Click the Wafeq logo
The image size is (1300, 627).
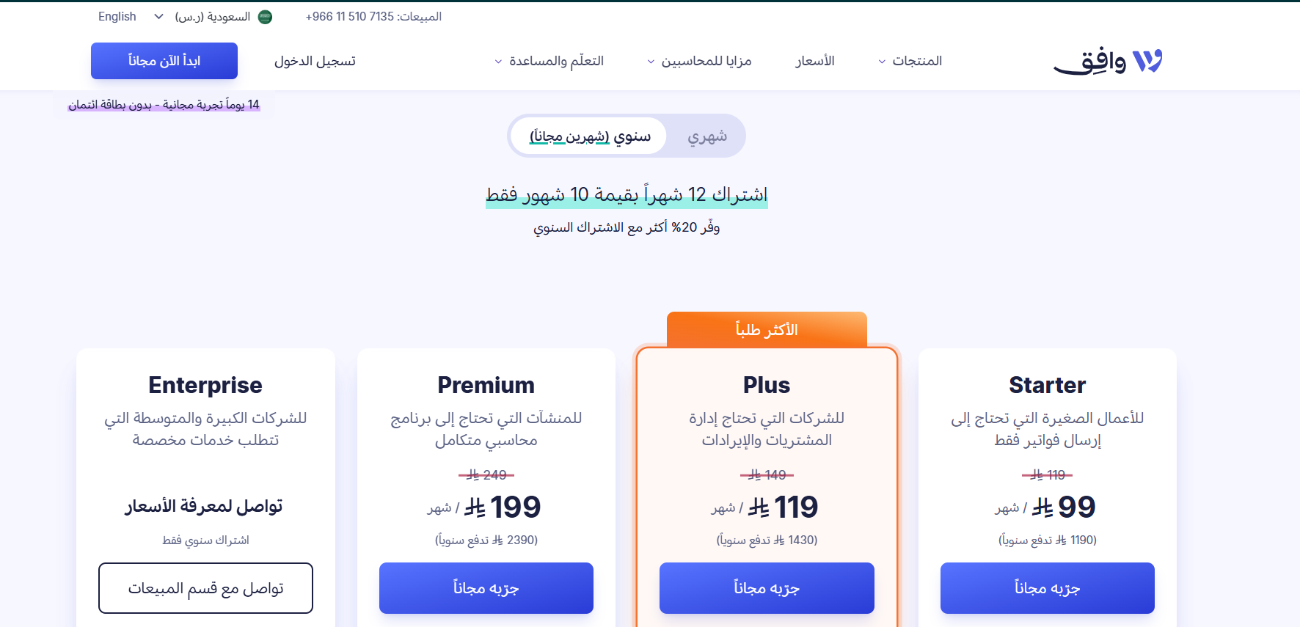[1108, 61]
